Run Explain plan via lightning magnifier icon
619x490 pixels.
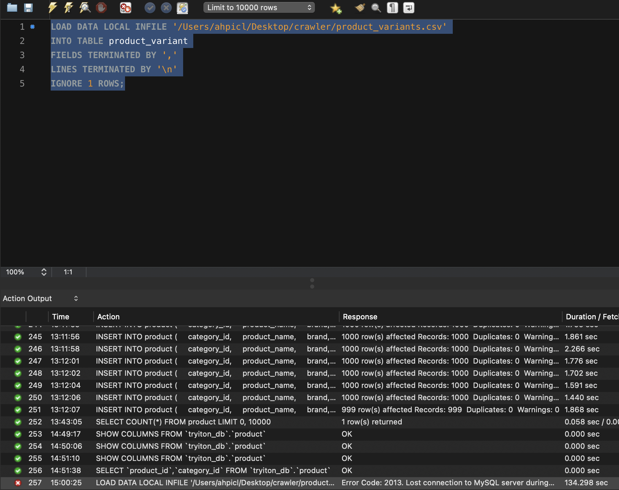click(x=85, y=7)
